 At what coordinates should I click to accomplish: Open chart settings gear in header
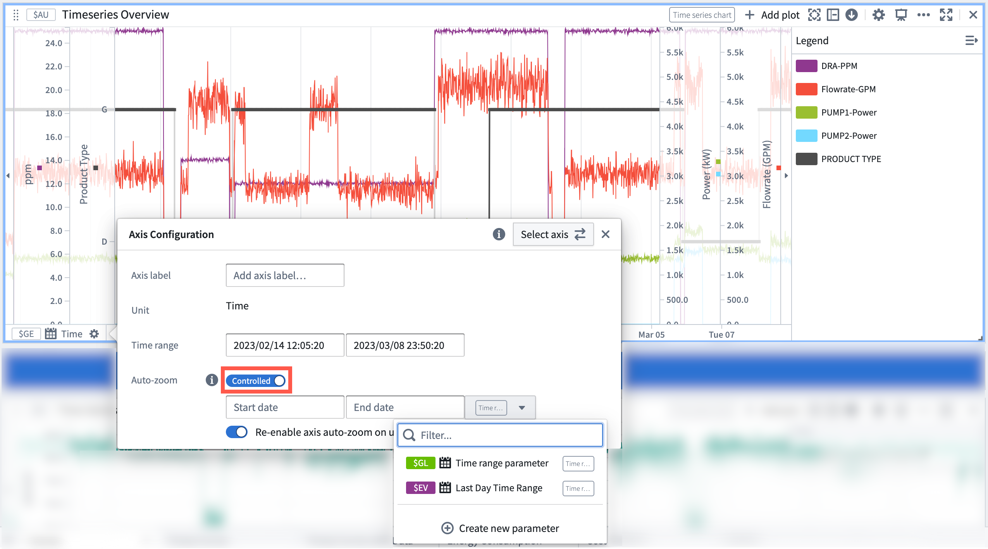point(879,15)
